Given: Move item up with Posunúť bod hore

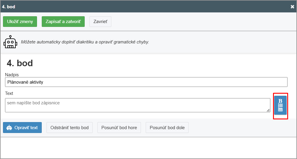Looking at the screenshot, I should pyautogui.click(x=119, y=128).
